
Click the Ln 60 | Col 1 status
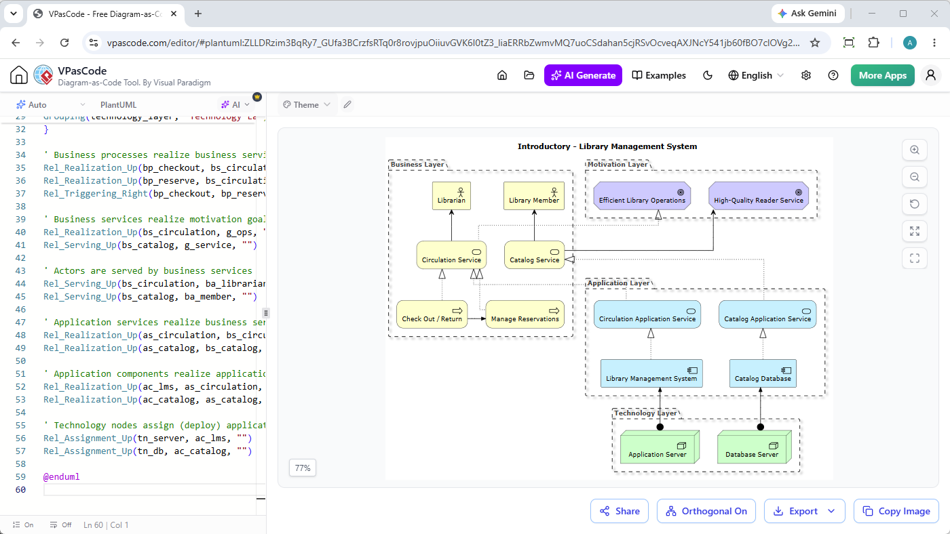point(106,525)
